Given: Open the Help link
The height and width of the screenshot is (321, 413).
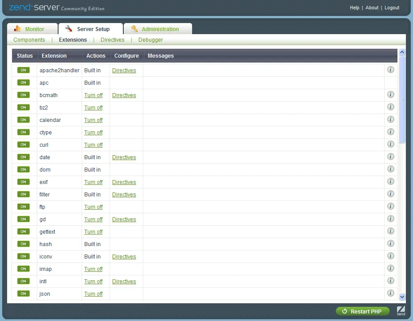Looking at the screenshot, I should tap(354, 8).
